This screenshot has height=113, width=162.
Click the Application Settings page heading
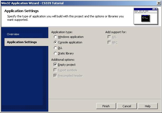[21, 11]
